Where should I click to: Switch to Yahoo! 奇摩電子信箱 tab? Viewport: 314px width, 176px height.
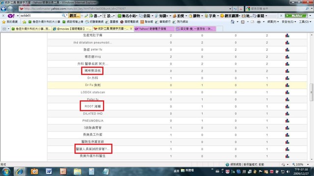pos(154,29)
